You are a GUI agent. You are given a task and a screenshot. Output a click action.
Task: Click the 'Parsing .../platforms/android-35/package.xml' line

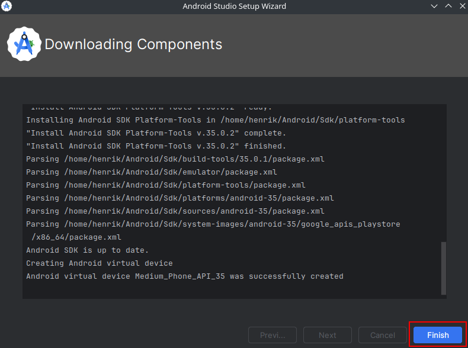coord(180,198)
